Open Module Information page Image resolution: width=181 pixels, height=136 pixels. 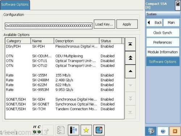(163, 52)
